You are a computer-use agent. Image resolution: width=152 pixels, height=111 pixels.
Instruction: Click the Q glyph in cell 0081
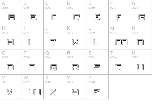click(54, 67)
